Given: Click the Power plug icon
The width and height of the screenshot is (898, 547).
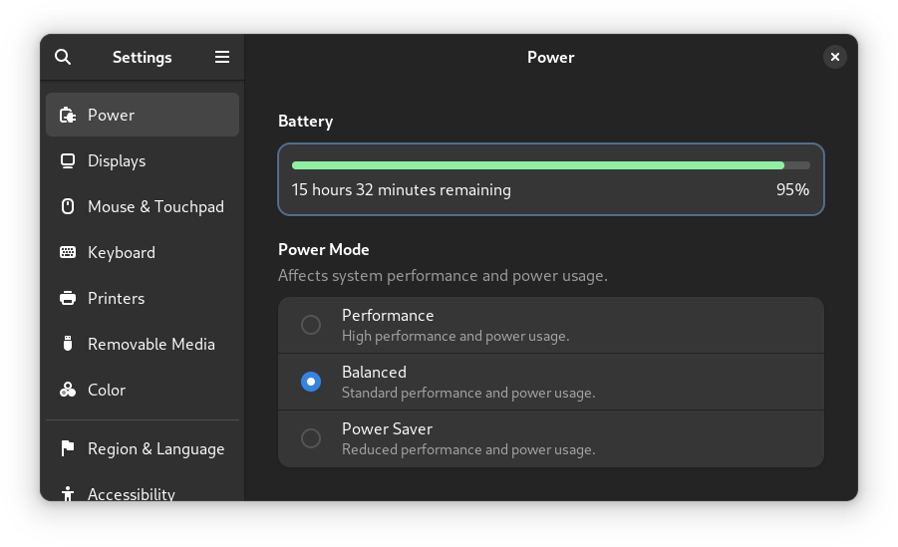Looking at the screenshot, I should [x=68, y=116].
